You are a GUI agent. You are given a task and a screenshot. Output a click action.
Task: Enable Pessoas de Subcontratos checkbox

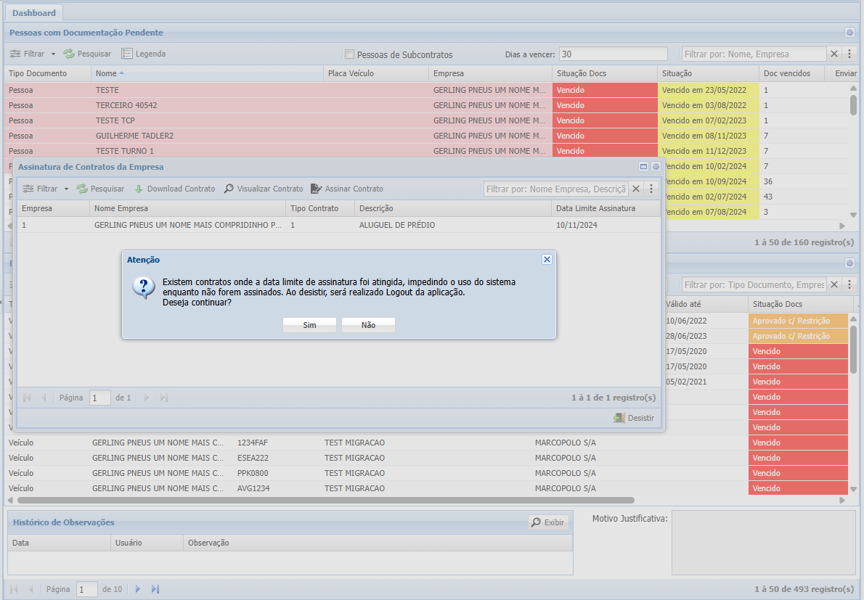coord(349,54)
